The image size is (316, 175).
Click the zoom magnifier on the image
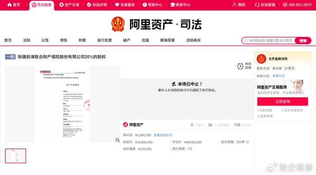(117, 140)
